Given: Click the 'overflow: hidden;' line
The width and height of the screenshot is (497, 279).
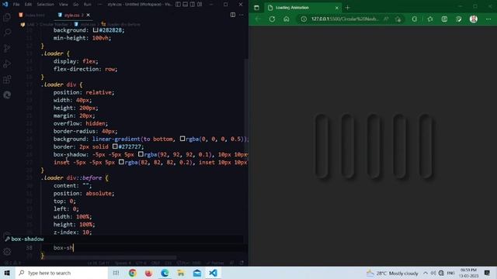Looking at the screenshot, I should coord(81,123).
